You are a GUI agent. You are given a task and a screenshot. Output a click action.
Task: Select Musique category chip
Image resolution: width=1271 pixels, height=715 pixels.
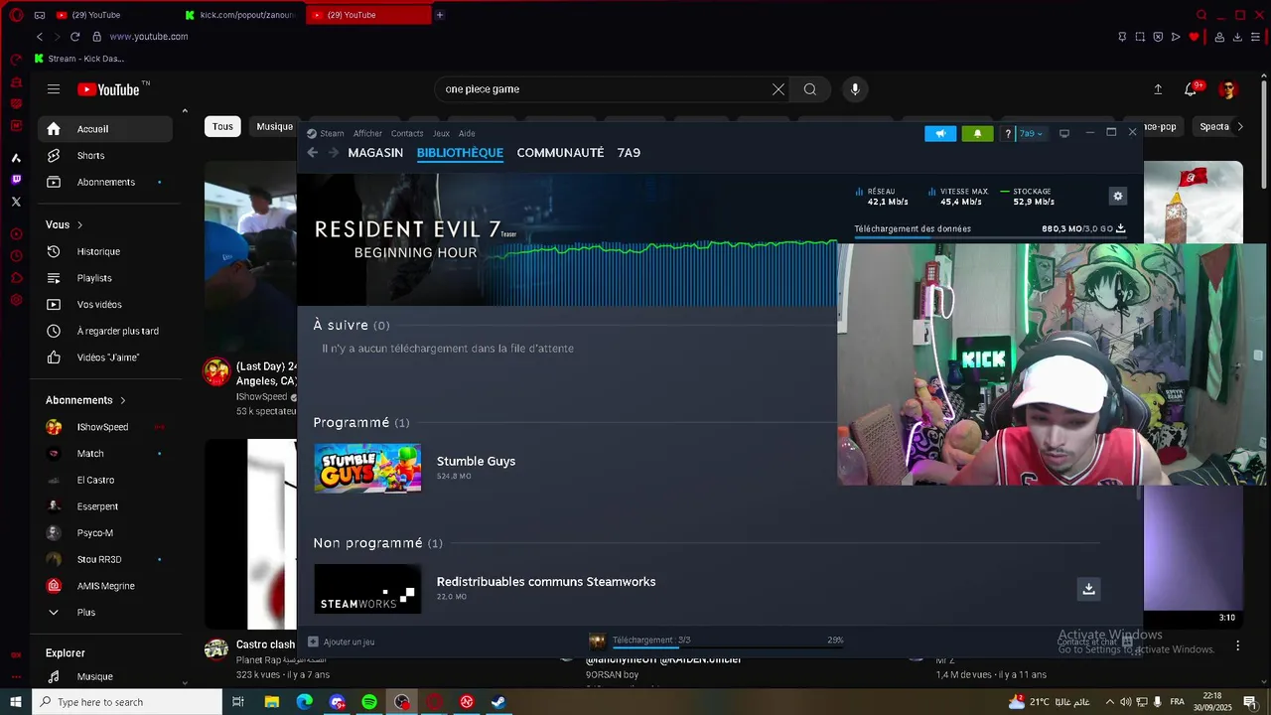[274, 127]
